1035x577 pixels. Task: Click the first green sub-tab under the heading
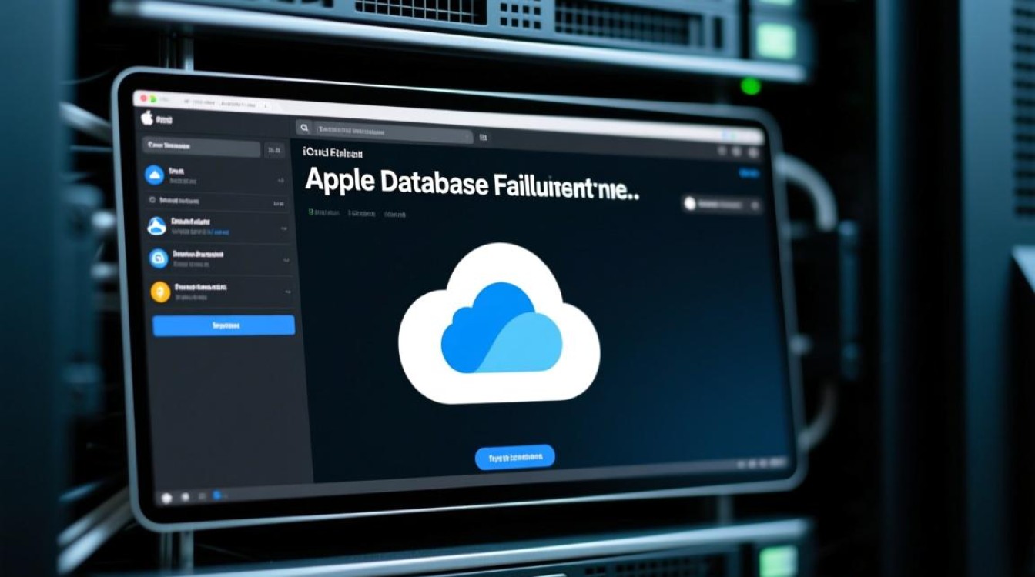point(323,211)
